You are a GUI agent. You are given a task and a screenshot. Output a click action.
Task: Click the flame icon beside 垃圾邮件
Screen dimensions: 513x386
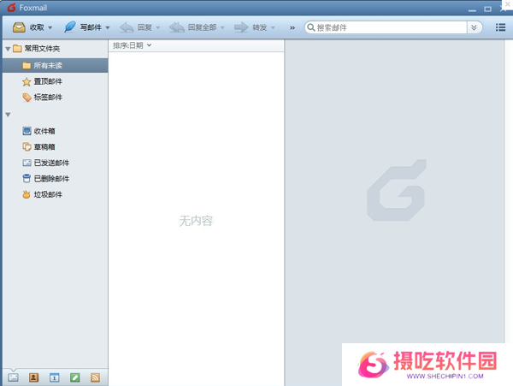(x=27, y=194)
